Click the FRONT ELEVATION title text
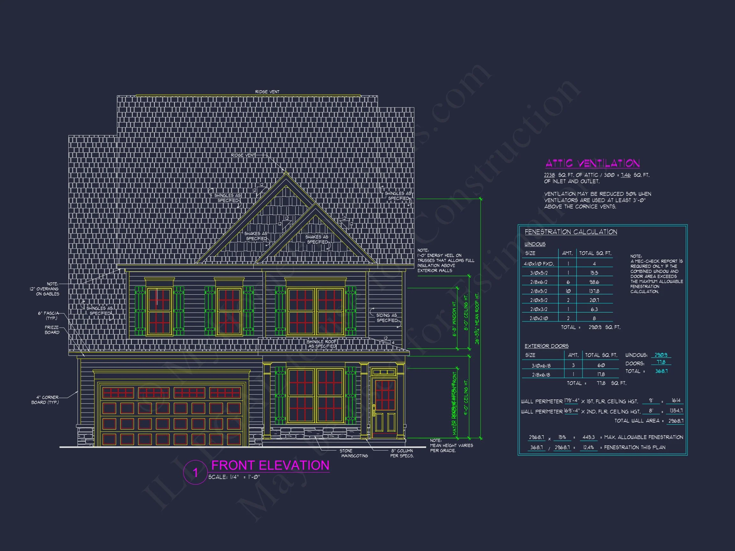 click(x=270, y=465)
